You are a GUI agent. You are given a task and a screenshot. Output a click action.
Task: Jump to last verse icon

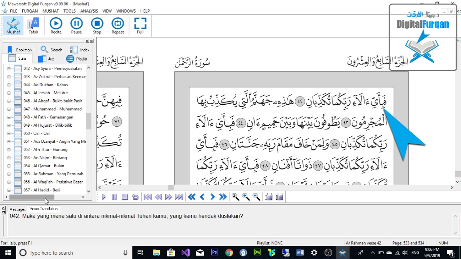tap(179, 197)
